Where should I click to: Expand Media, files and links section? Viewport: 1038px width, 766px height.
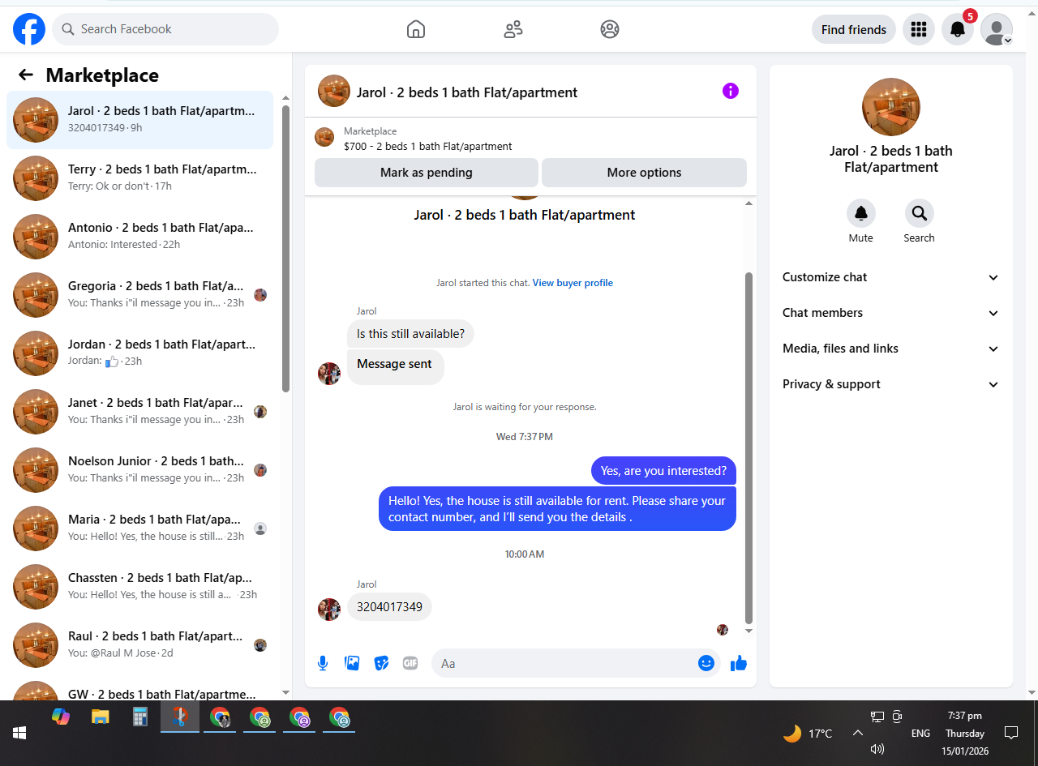(x=891, y=349)
